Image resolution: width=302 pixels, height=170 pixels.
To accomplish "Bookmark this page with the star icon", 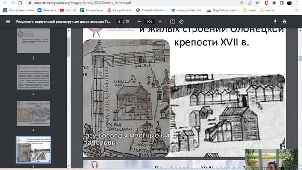I will [x=257, y=3].
